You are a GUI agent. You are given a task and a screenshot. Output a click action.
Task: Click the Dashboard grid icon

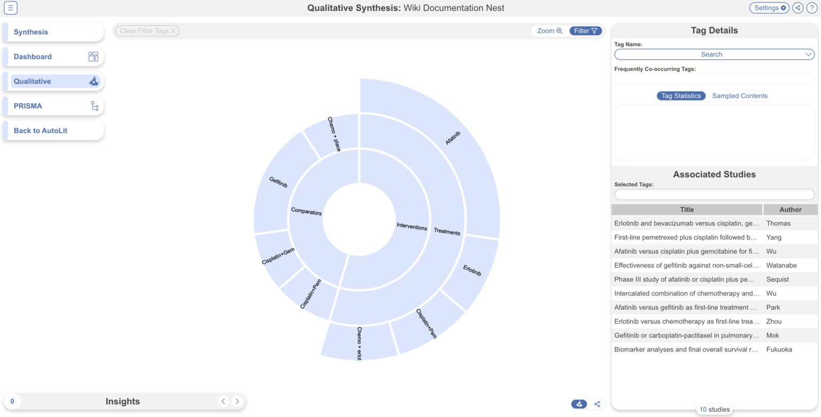[x=94, y=57]
